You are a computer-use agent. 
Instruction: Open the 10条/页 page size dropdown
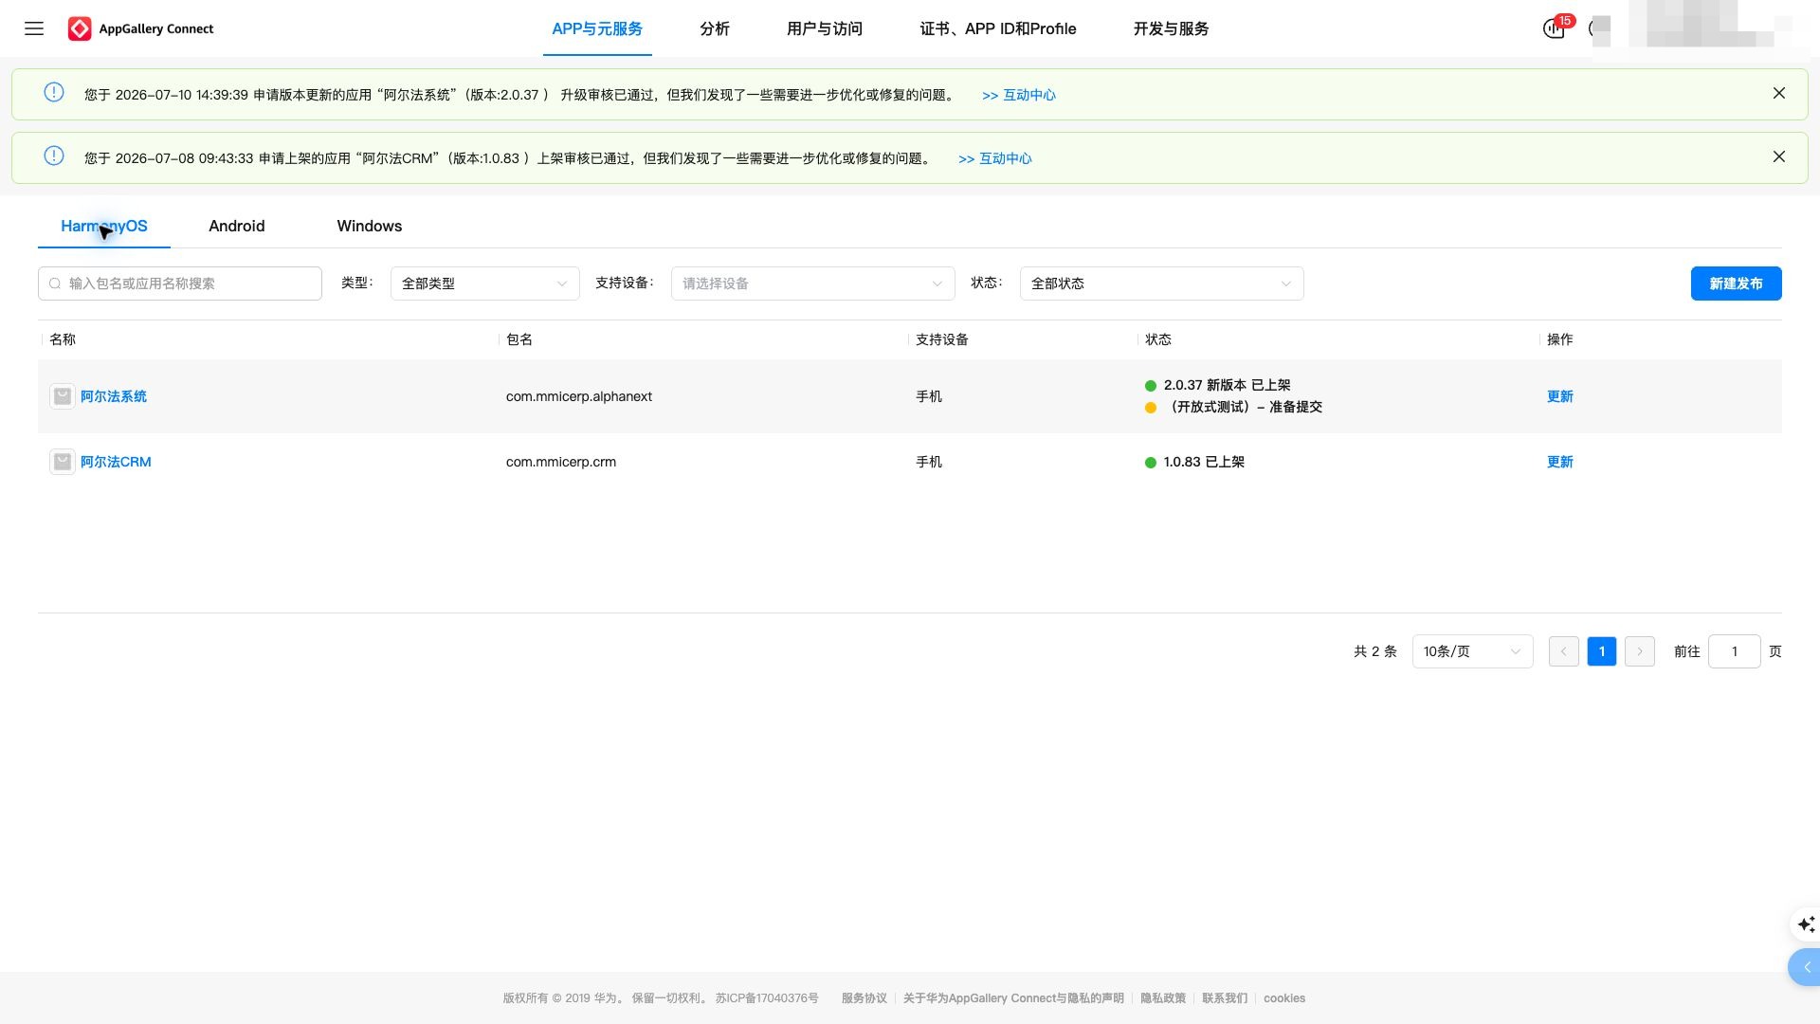pos(1473,651)
